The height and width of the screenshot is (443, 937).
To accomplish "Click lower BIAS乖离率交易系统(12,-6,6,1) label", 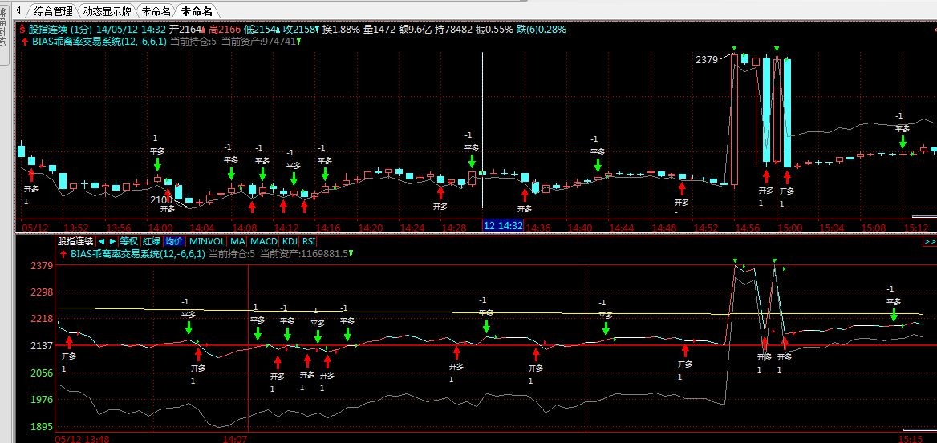I will point(137,254).
